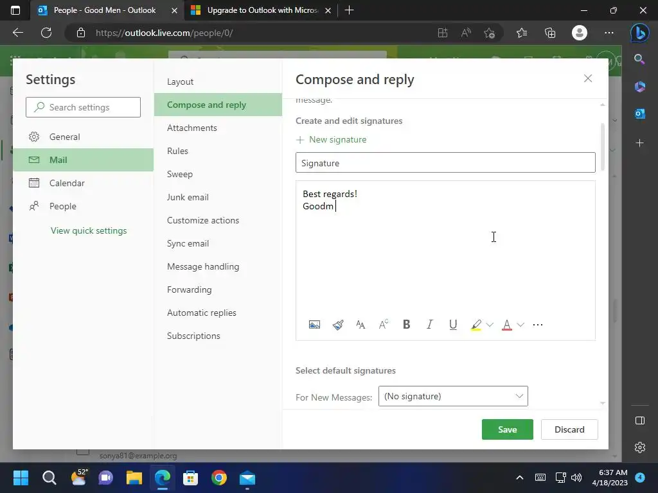Open Rules settings

pos(218,151)
